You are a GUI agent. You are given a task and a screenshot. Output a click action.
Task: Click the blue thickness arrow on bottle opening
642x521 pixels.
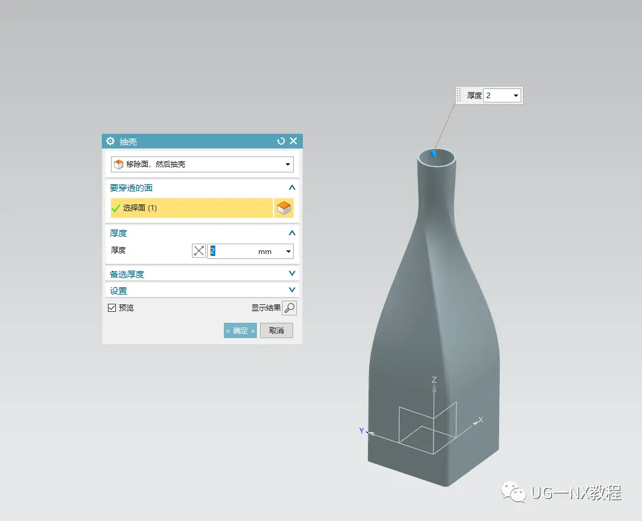pyautogui.click(x=434, y=153)
